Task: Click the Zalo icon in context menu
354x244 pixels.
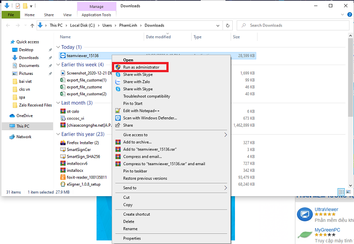Action: tap(118, 82)
